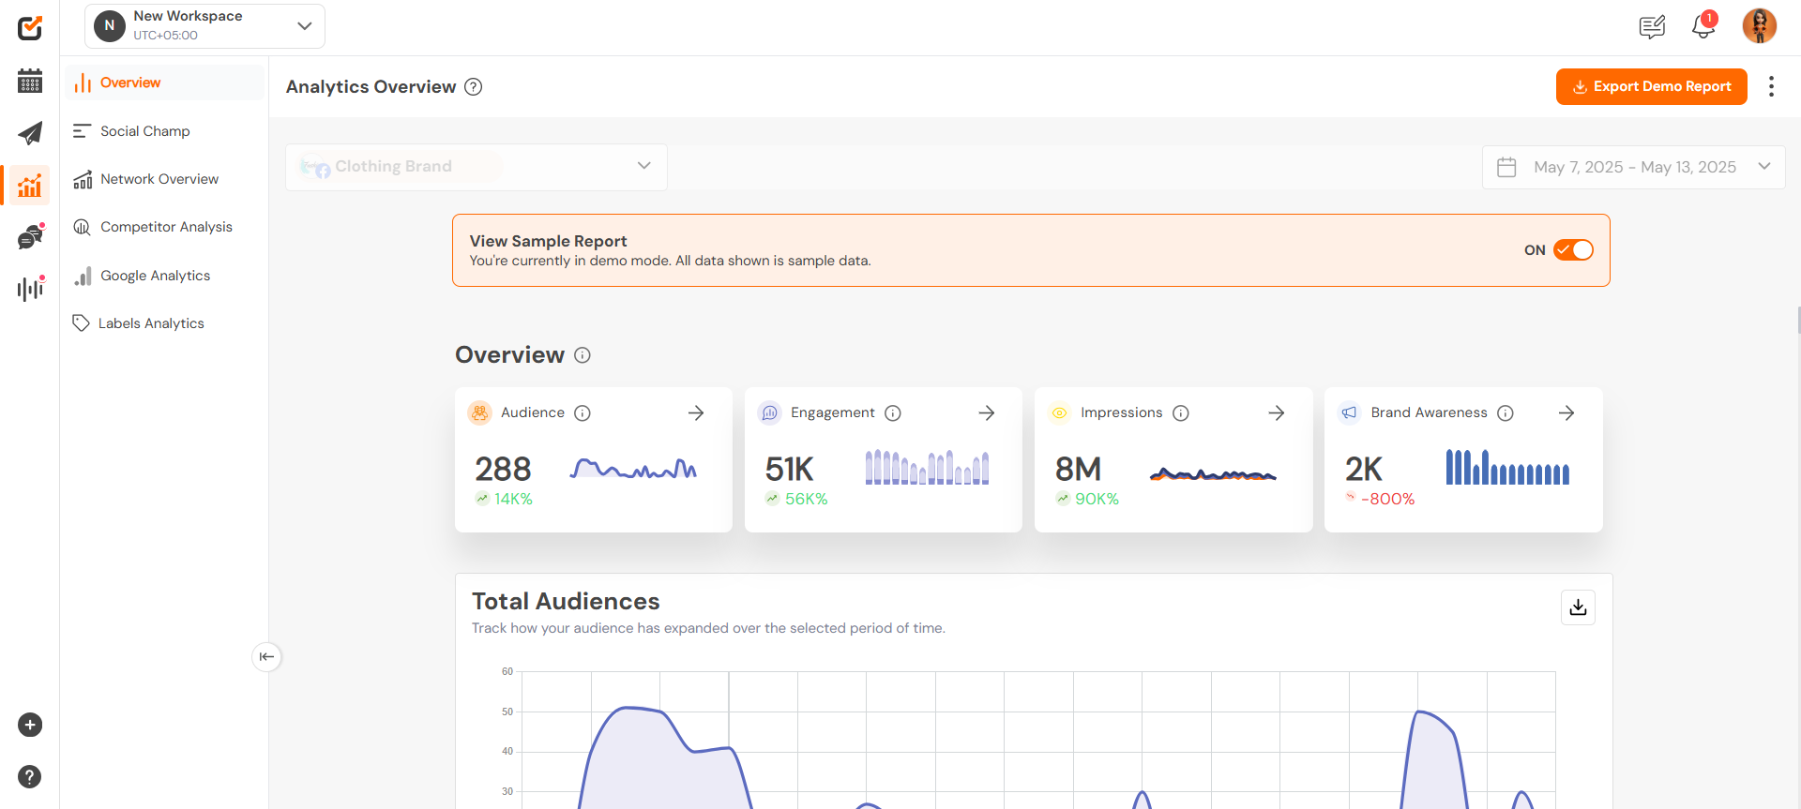Click the Impressions sparkline chart
The width and height of the screenshot is (1801, 809).
pos(1213,474)
